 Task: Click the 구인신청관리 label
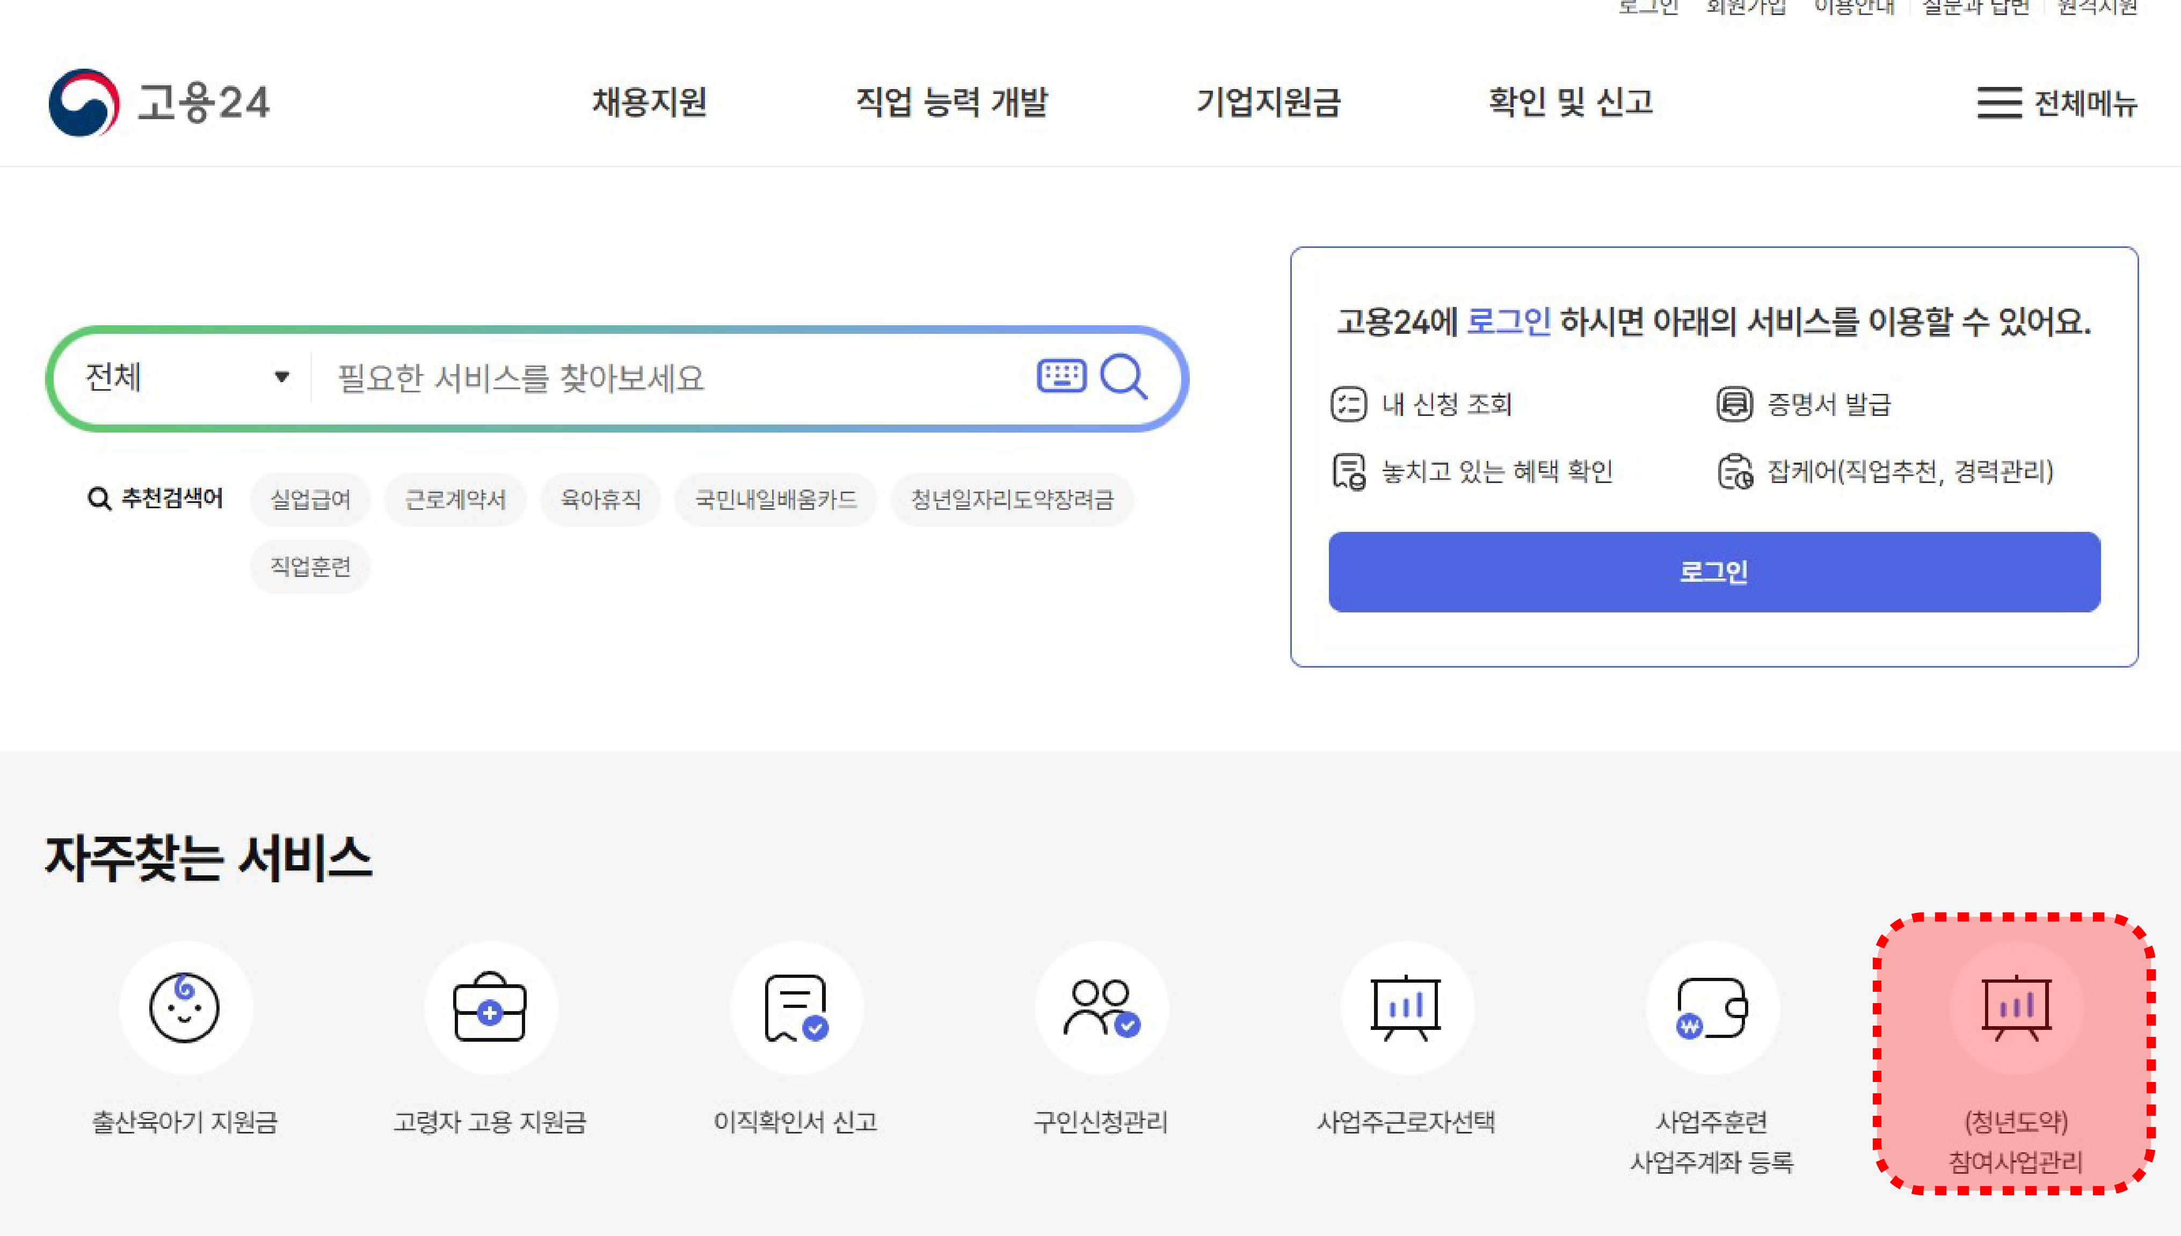tap(1102, 1122)
